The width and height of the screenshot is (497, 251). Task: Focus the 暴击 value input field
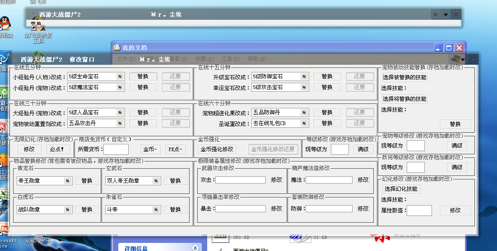coord(241,209)
